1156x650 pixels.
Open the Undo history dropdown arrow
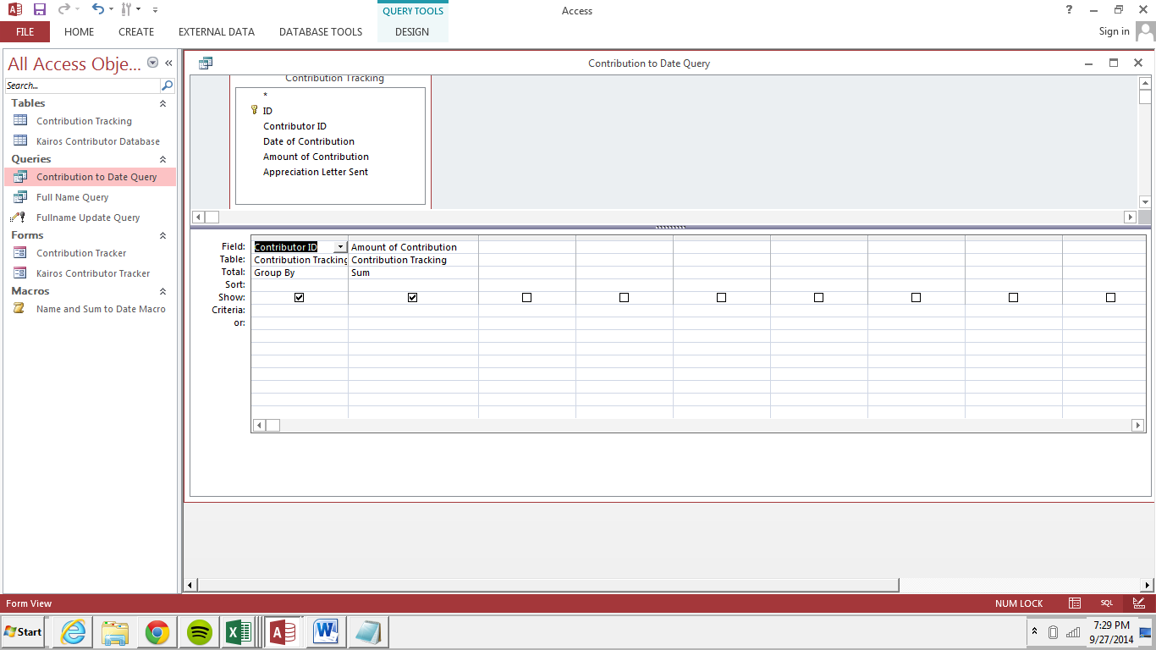[111, 10]
